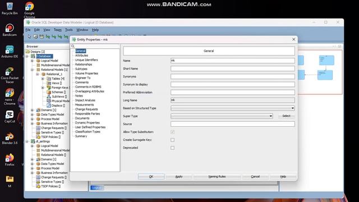Screen dimensions: 359x202
Task: Select the arrow pointer tool in toolbar
Action: pos(29,36)
